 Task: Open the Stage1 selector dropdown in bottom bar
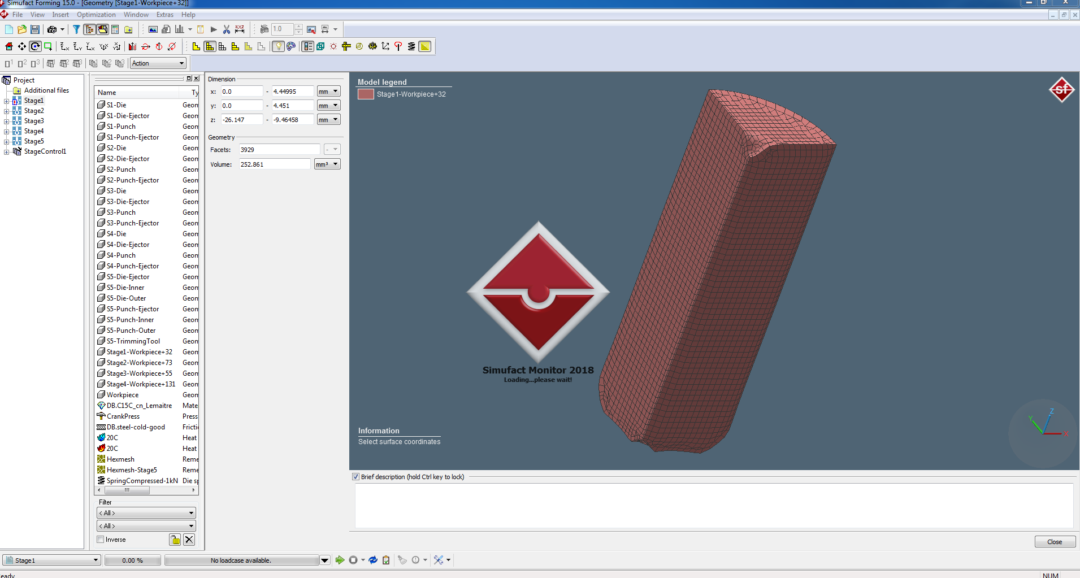pyautogui.click(x=51, y=560)
